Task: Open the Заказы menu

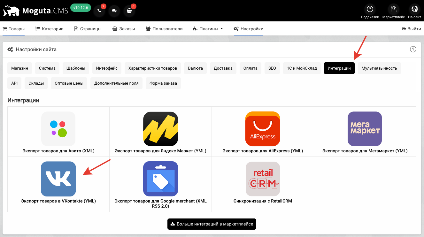Action: pos(124,29)
